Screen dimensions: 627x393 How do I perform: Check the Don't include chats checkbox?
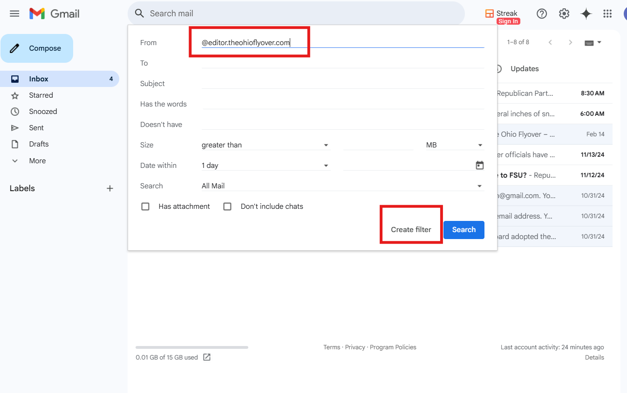(227, 206)
